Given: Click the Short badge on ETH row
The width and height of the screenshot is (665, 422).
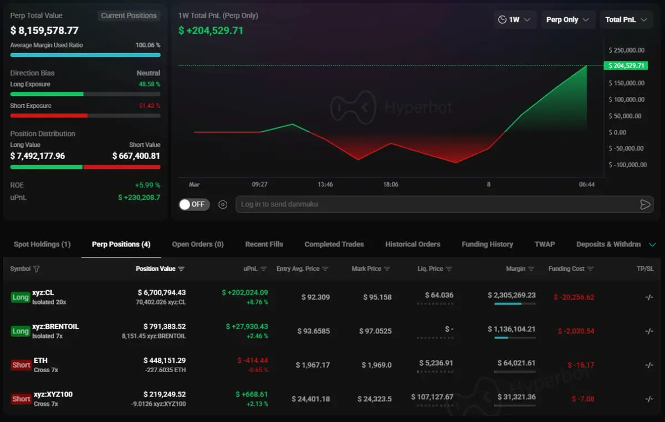Looking at the screenshot, I should [x=21, y=365].
